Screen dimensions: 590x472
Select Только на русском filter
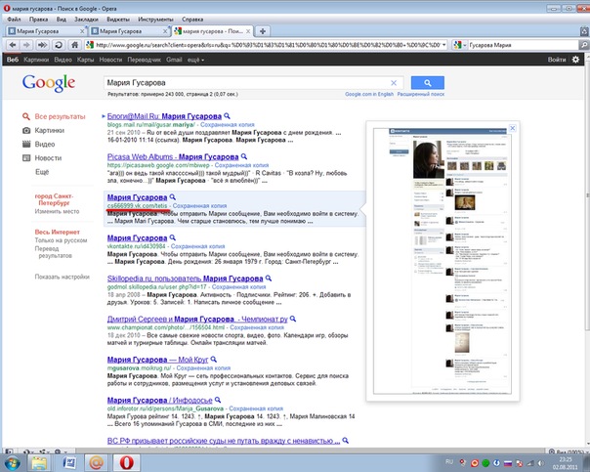pos(61,240)
